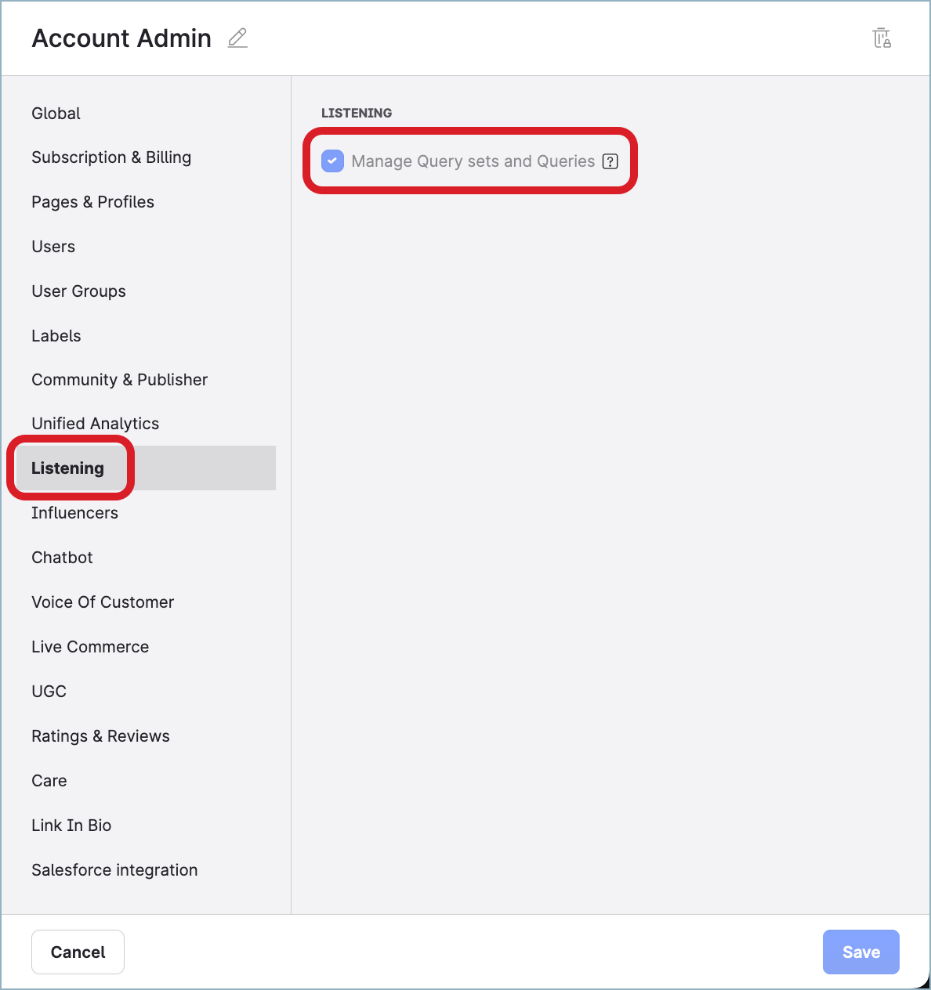Open the help tooltip beside Manage Query sets

click(610, 161)
